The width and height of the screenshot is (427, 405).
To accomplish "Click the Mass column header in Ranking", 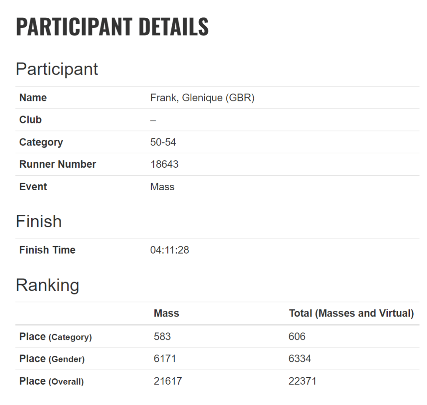I will (166, 313).
